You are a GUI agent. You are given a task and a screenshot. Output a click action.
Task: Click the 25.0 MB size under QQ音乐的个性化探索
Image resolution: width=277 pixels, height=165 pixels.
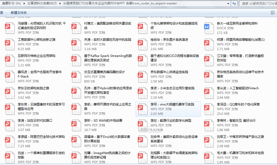click(x=223, y=114)
